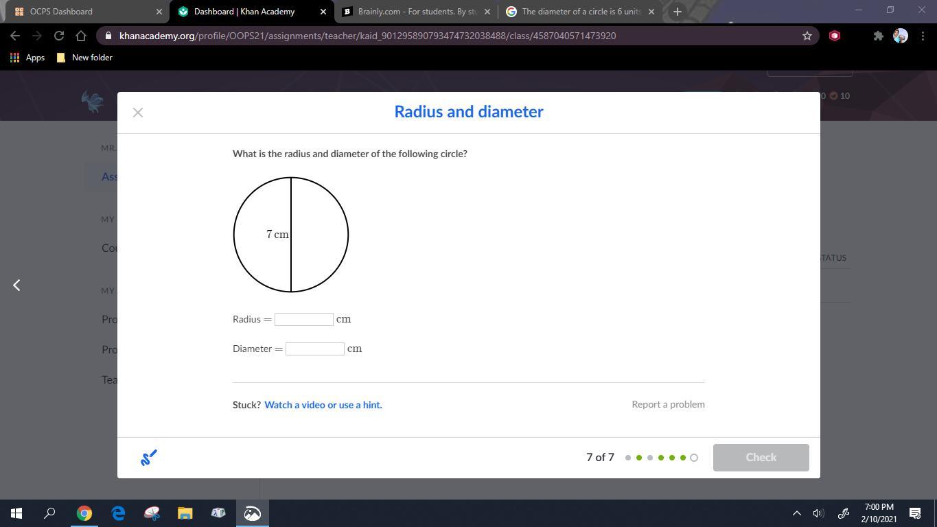Open 'Watch a video or use a hint' link
The width and height of the screenshot is (937, 527).
coord(323,405)
